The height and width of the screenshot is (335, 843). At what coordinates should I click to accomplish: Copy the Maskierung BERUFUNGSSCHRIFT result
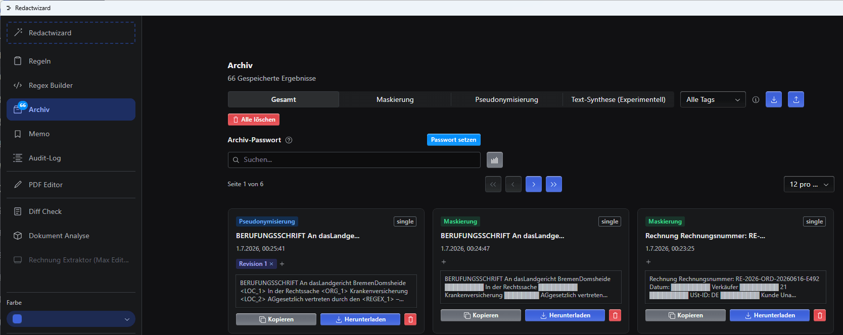(481, 315)
